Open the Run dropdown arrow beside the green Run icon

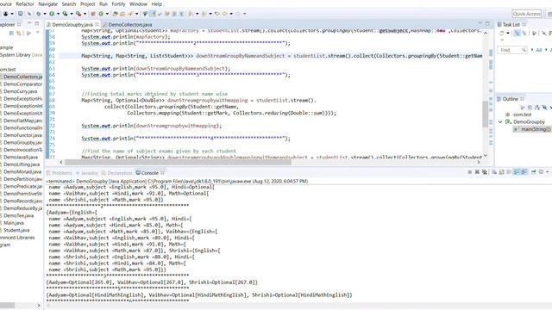(58, 14)
